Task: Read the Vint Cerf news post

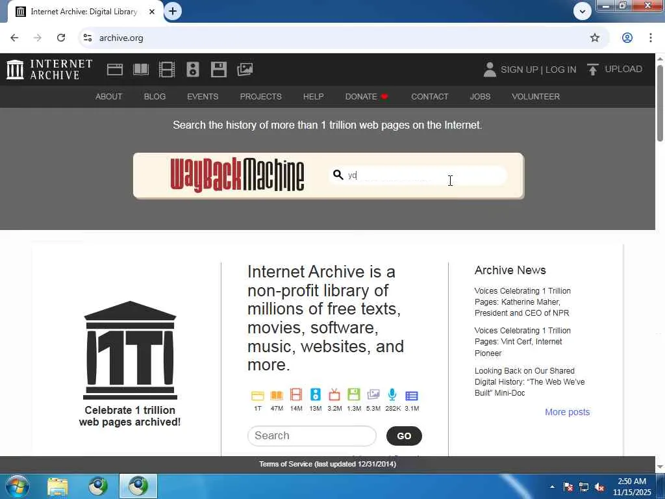Action: pos(523,342)
